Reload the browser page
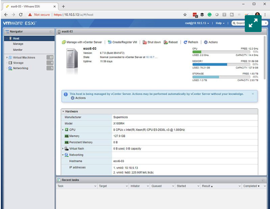Viewport: 270px width, 209px height. tap(21, 14)
